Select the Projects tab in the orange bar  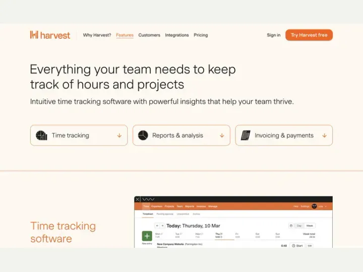pos(169,207)
